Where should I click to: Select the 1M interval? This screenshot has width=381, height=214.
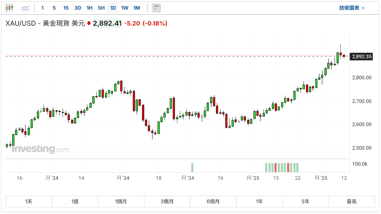coord(136,8)
